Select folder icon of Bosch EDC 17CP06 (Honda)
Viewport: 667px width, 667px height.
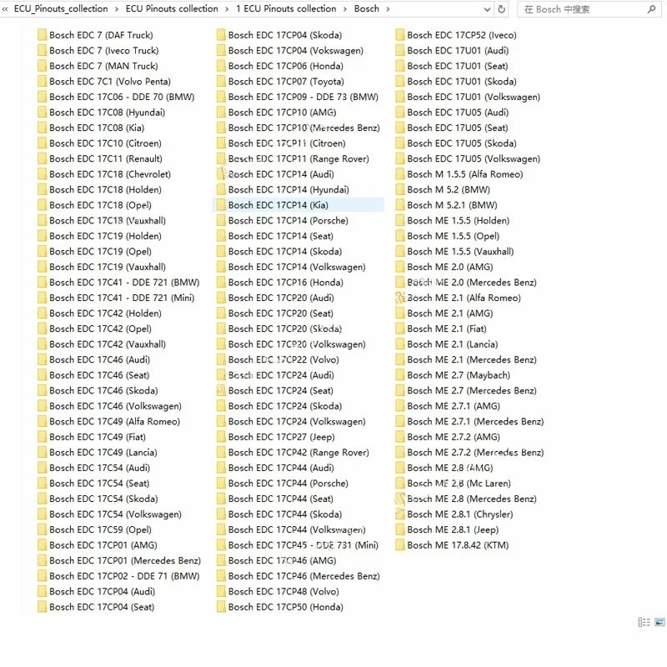221,66
